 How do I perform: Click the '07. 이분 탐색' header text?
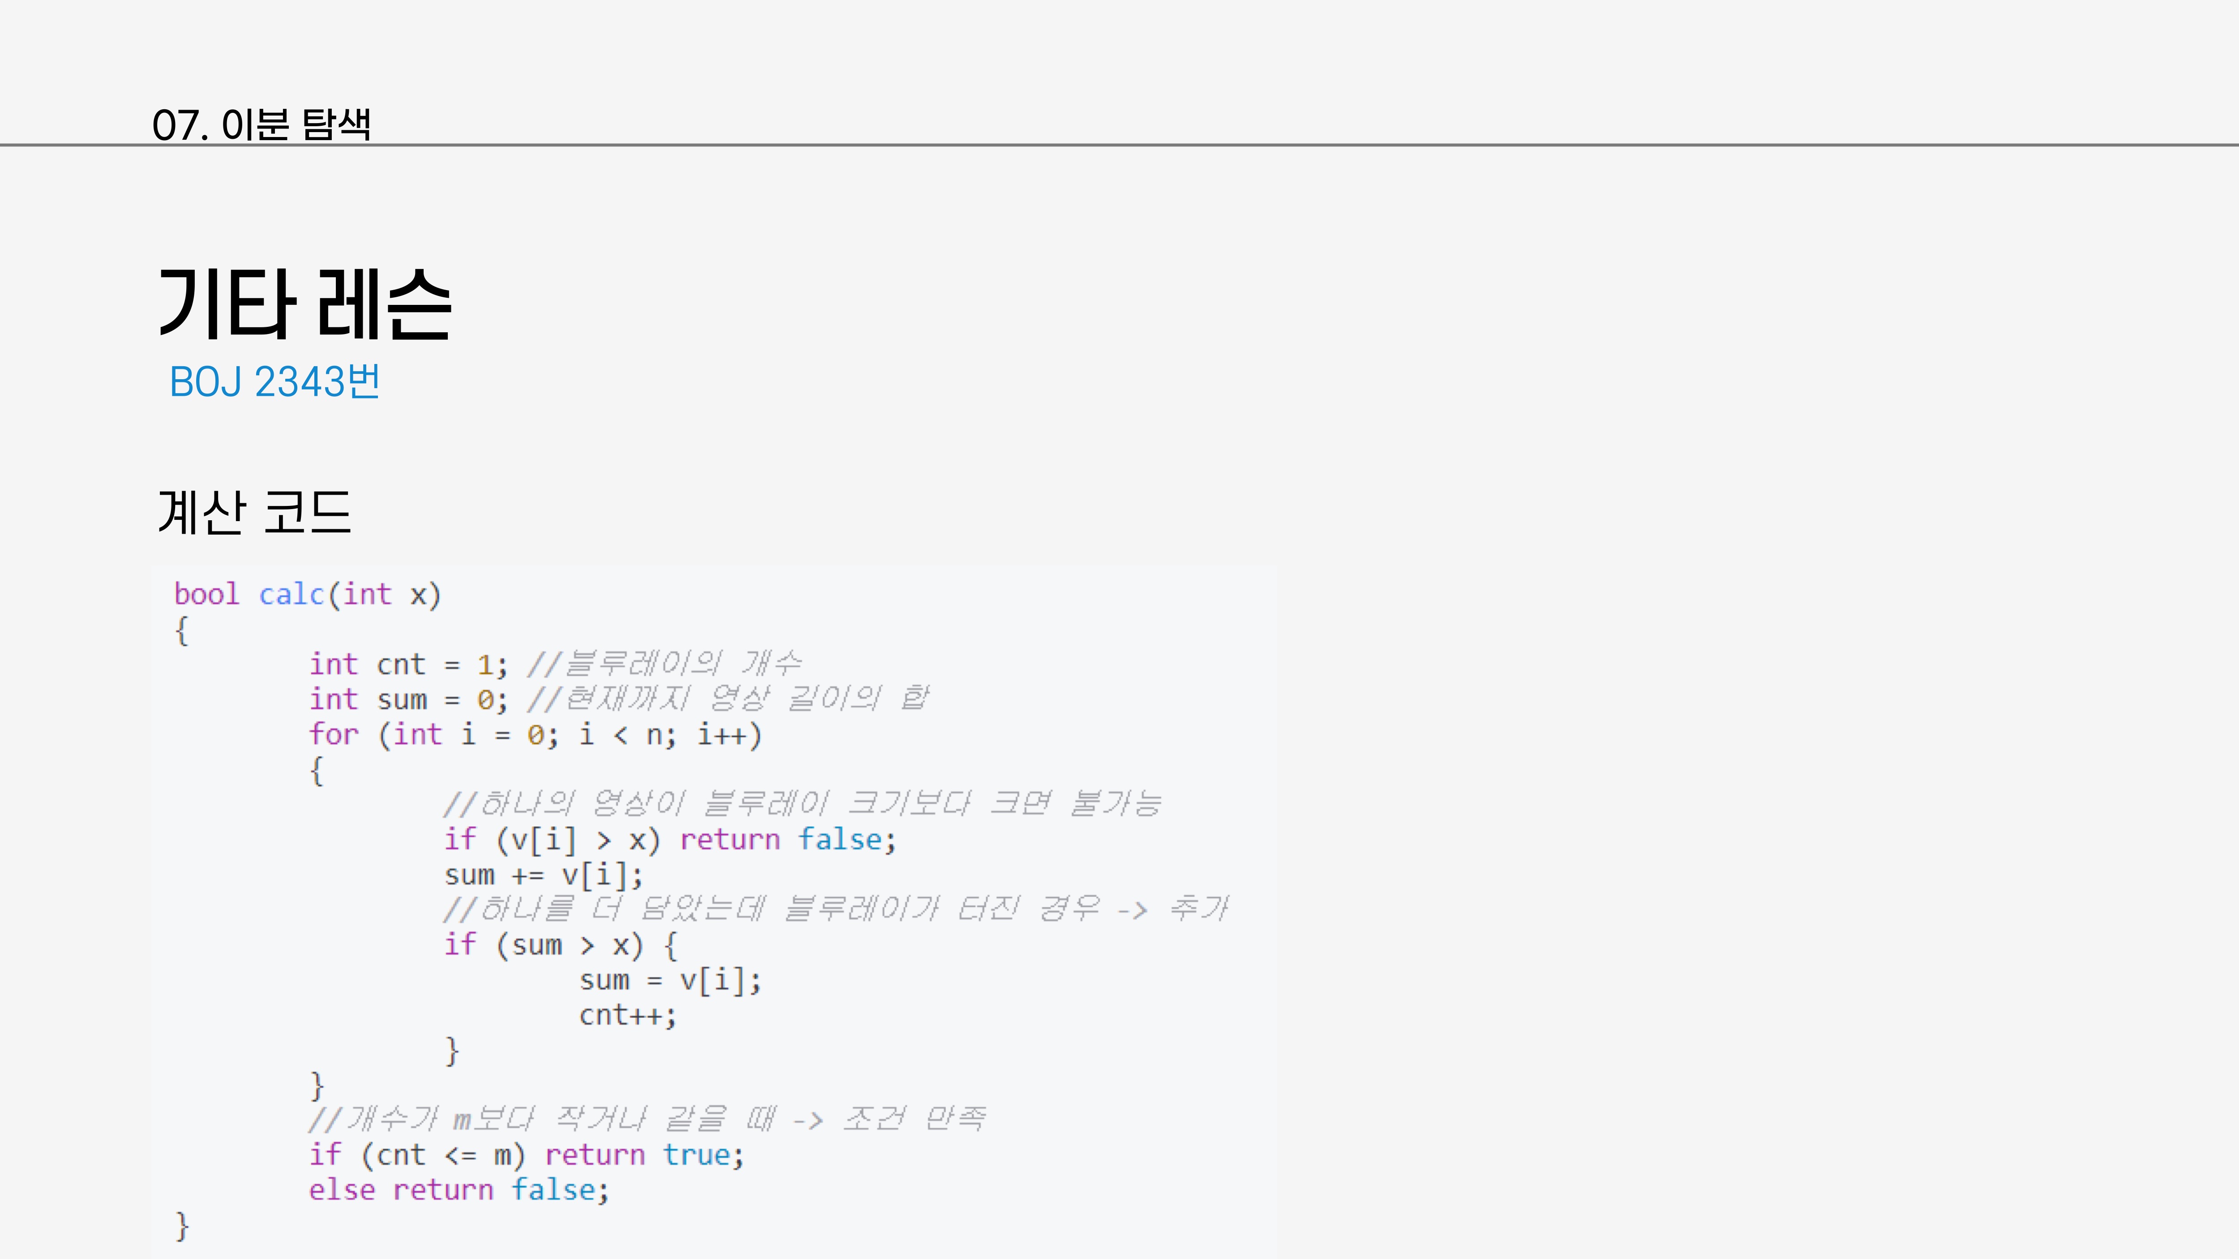tap(261, 124)
